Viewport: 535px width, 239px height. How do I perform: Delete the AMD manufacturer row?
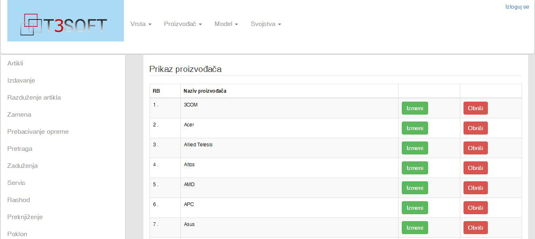click(x=476, y=188)
